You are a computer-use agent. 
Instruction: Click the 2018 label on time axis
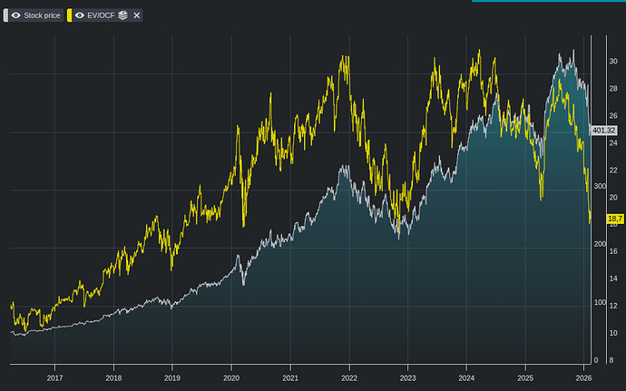[113, 378]
